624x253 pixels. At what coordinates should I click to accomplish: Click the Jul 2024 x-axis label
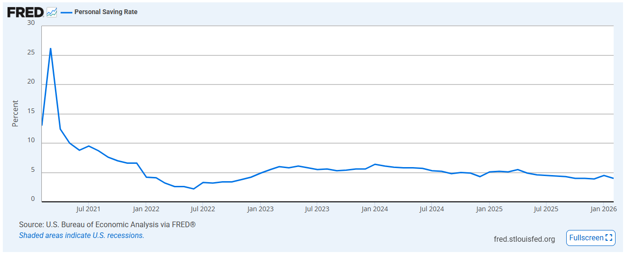pyautogui.click(x=432, y=209)
